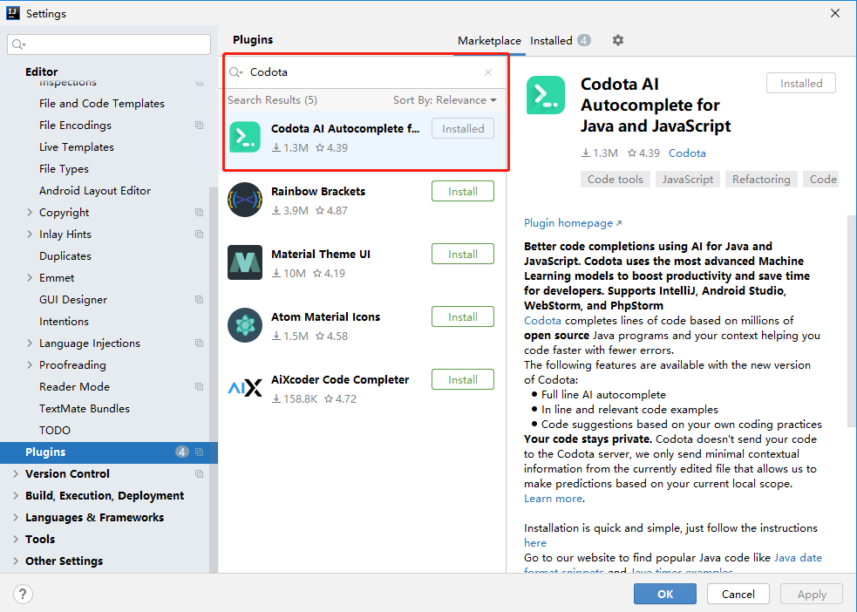Click the settings search magnifier icon
This screenshot has height=612, width=857.
(18, 44)
